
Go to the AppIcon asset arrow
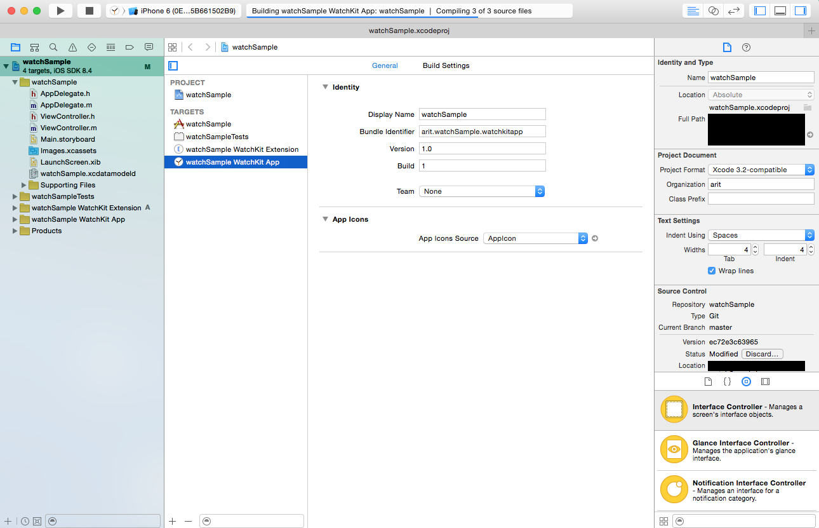pyautogui.click(x=595, y=238)
